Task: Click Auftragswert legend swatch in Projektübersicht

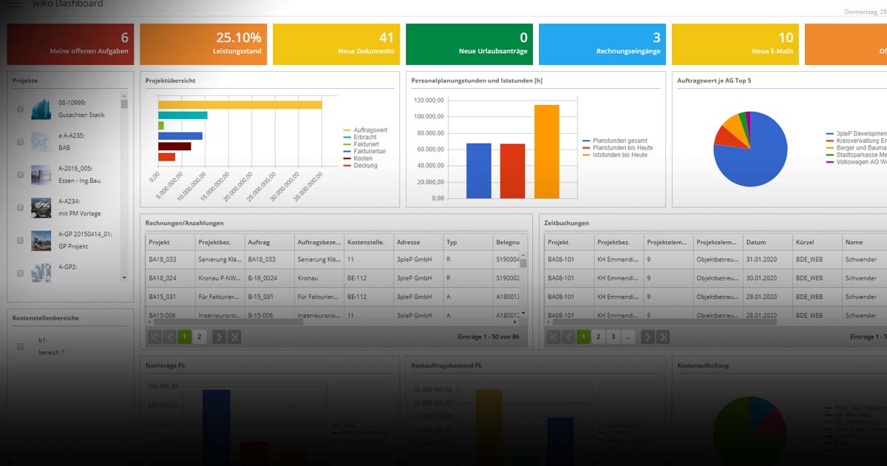Action: pos(347,130)
